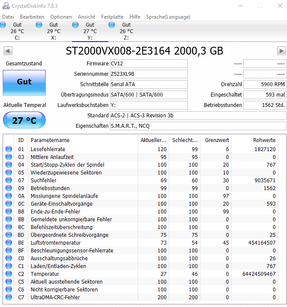Click the blue status orb for drive X:

[39, 25]
